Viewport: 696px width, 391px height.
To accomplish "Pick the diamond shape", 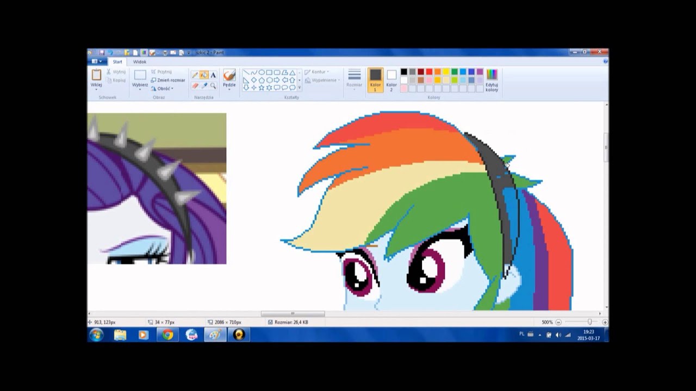I will (x=254, y=80).
